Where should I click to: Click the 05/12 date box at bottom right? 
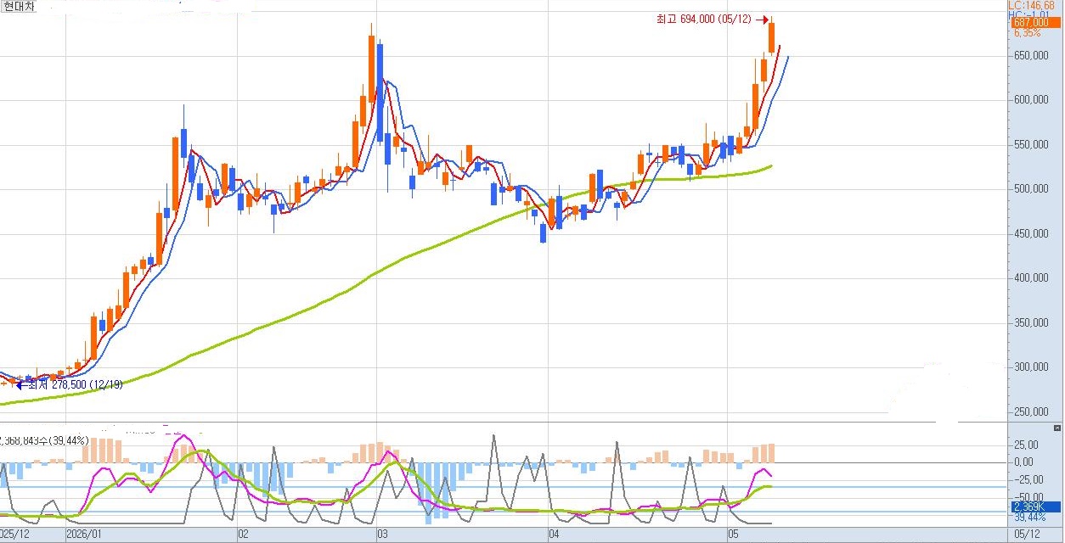[x=1025, y=535]
